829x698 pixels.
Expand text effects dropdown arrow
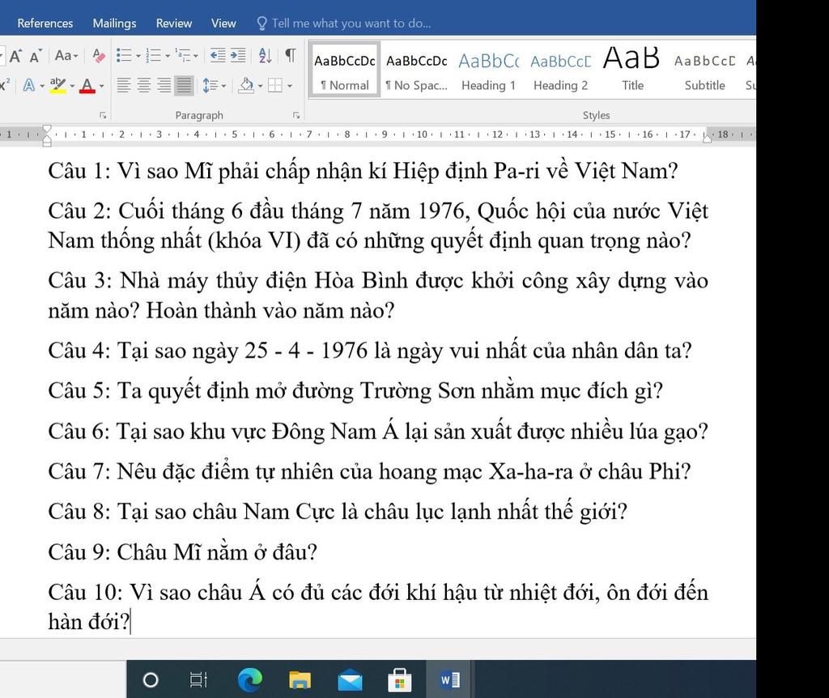pos(42,86)
